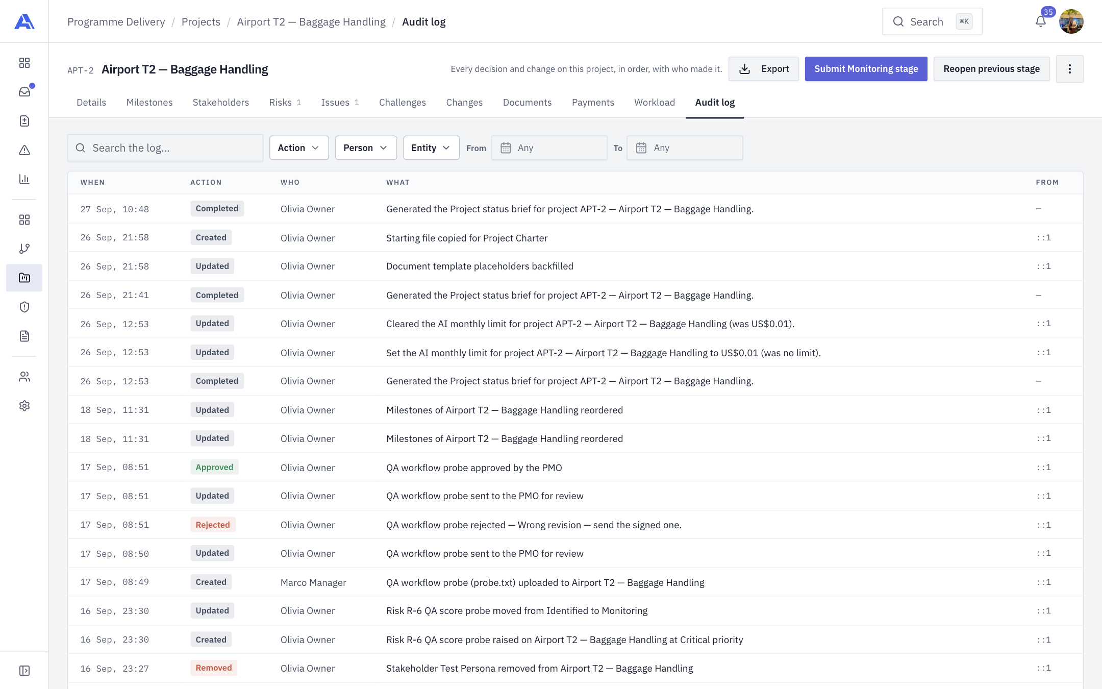The image size is (1102, 689).
Task: Click the second grid icon in the sidebar
Action: click(x=24, y=219)
